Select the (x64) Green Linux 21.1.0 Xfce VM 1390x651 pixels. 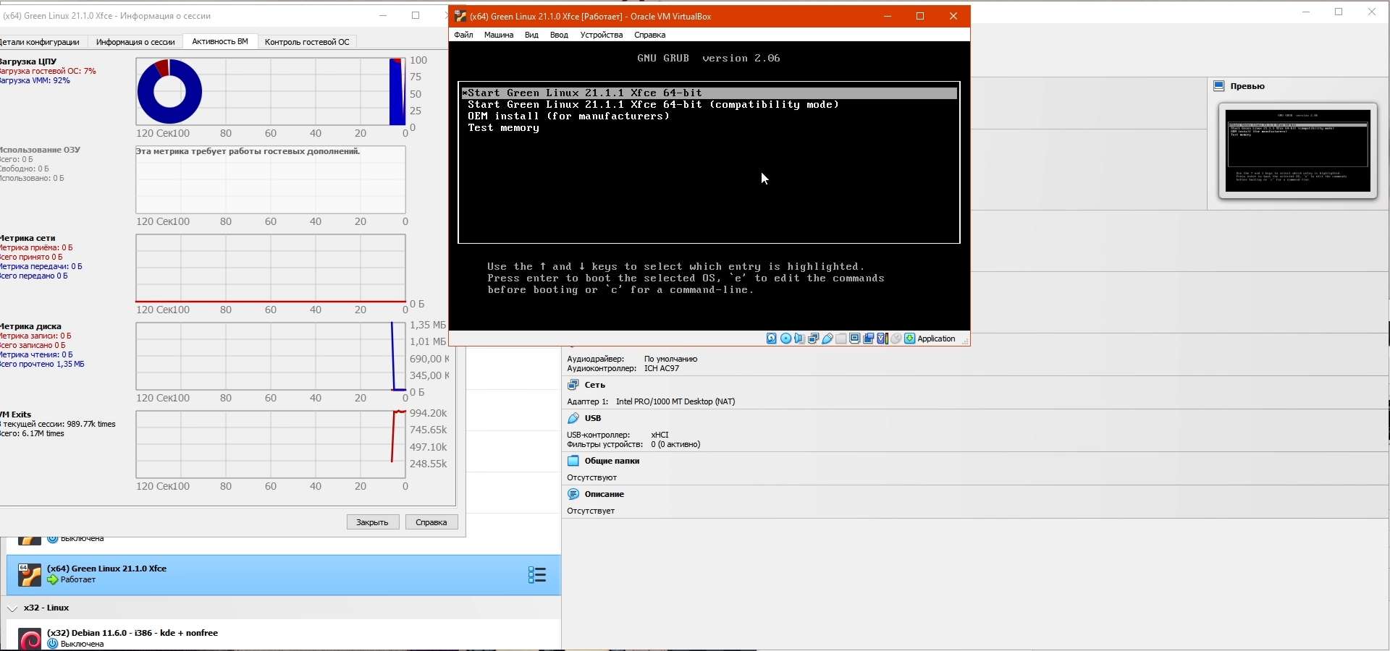284,575
